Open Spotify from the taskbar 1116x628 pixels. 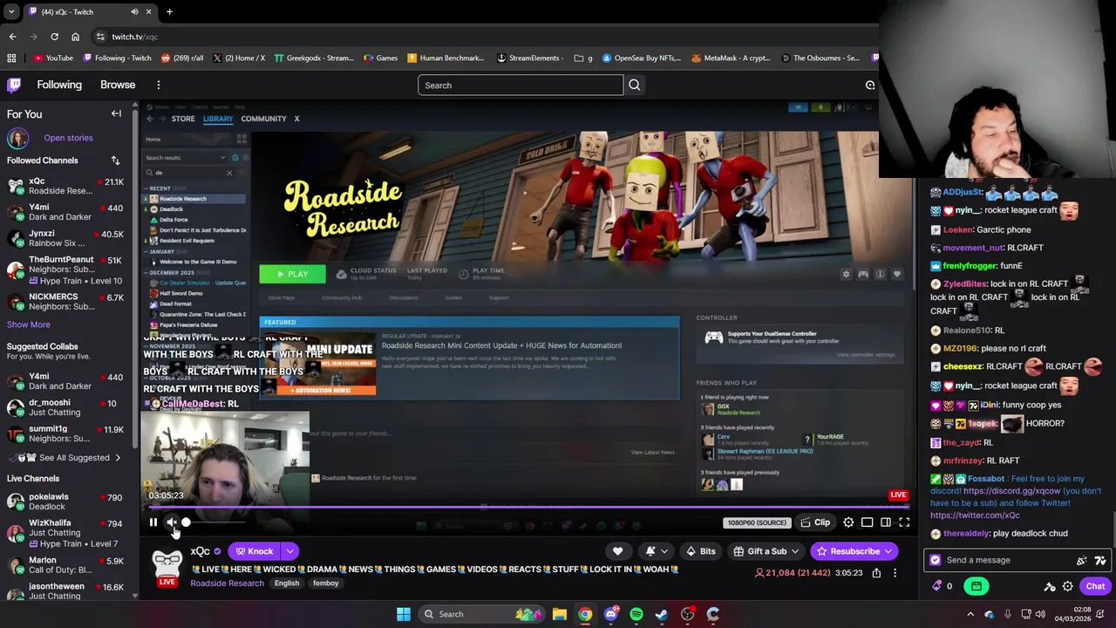tap(636, 614)
